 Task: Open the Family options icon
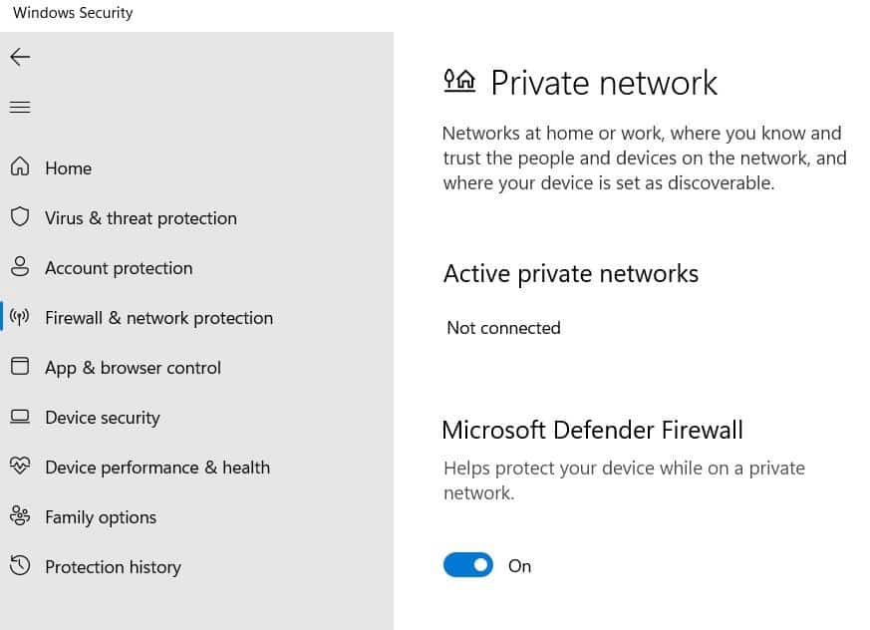20,516
